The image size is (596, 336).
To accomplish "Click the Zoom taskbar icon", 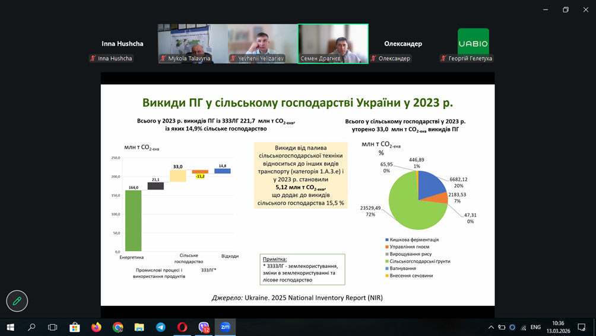I will (225, 327).
